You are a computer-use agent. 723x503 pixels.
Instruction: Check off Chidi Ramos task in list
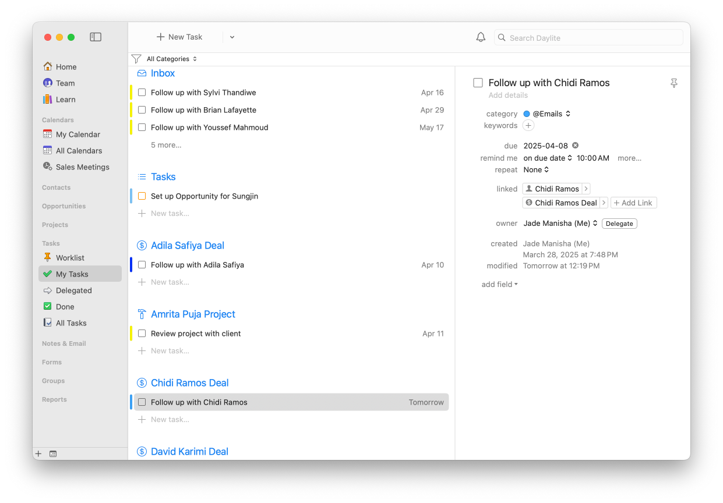(x=142, y=402)
